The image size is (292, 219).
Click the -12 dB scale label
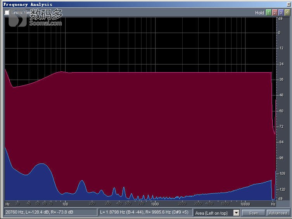tap(281, 48)
